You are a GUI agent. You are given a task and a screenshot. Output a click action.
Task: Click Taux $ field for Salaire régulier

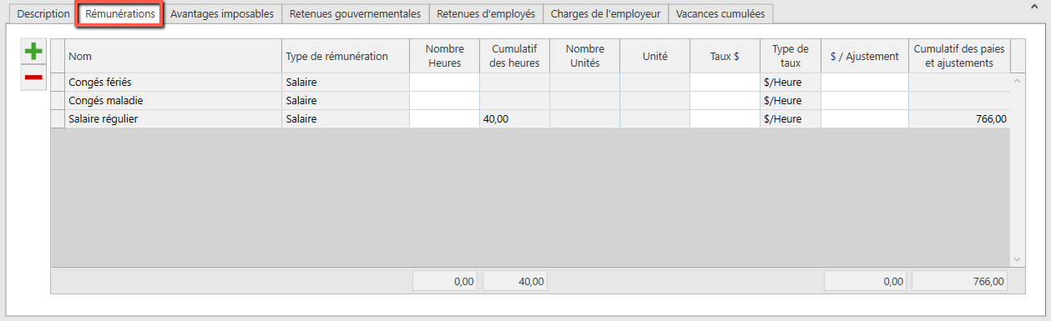725,119
